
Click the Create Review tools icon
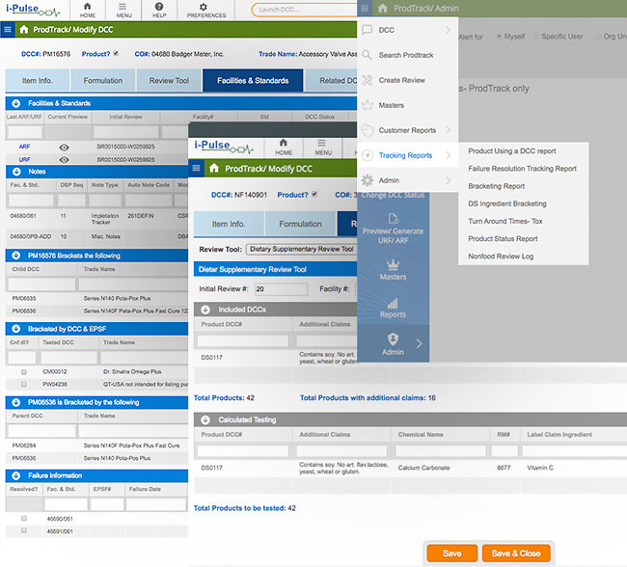click(x=367, y=80)
